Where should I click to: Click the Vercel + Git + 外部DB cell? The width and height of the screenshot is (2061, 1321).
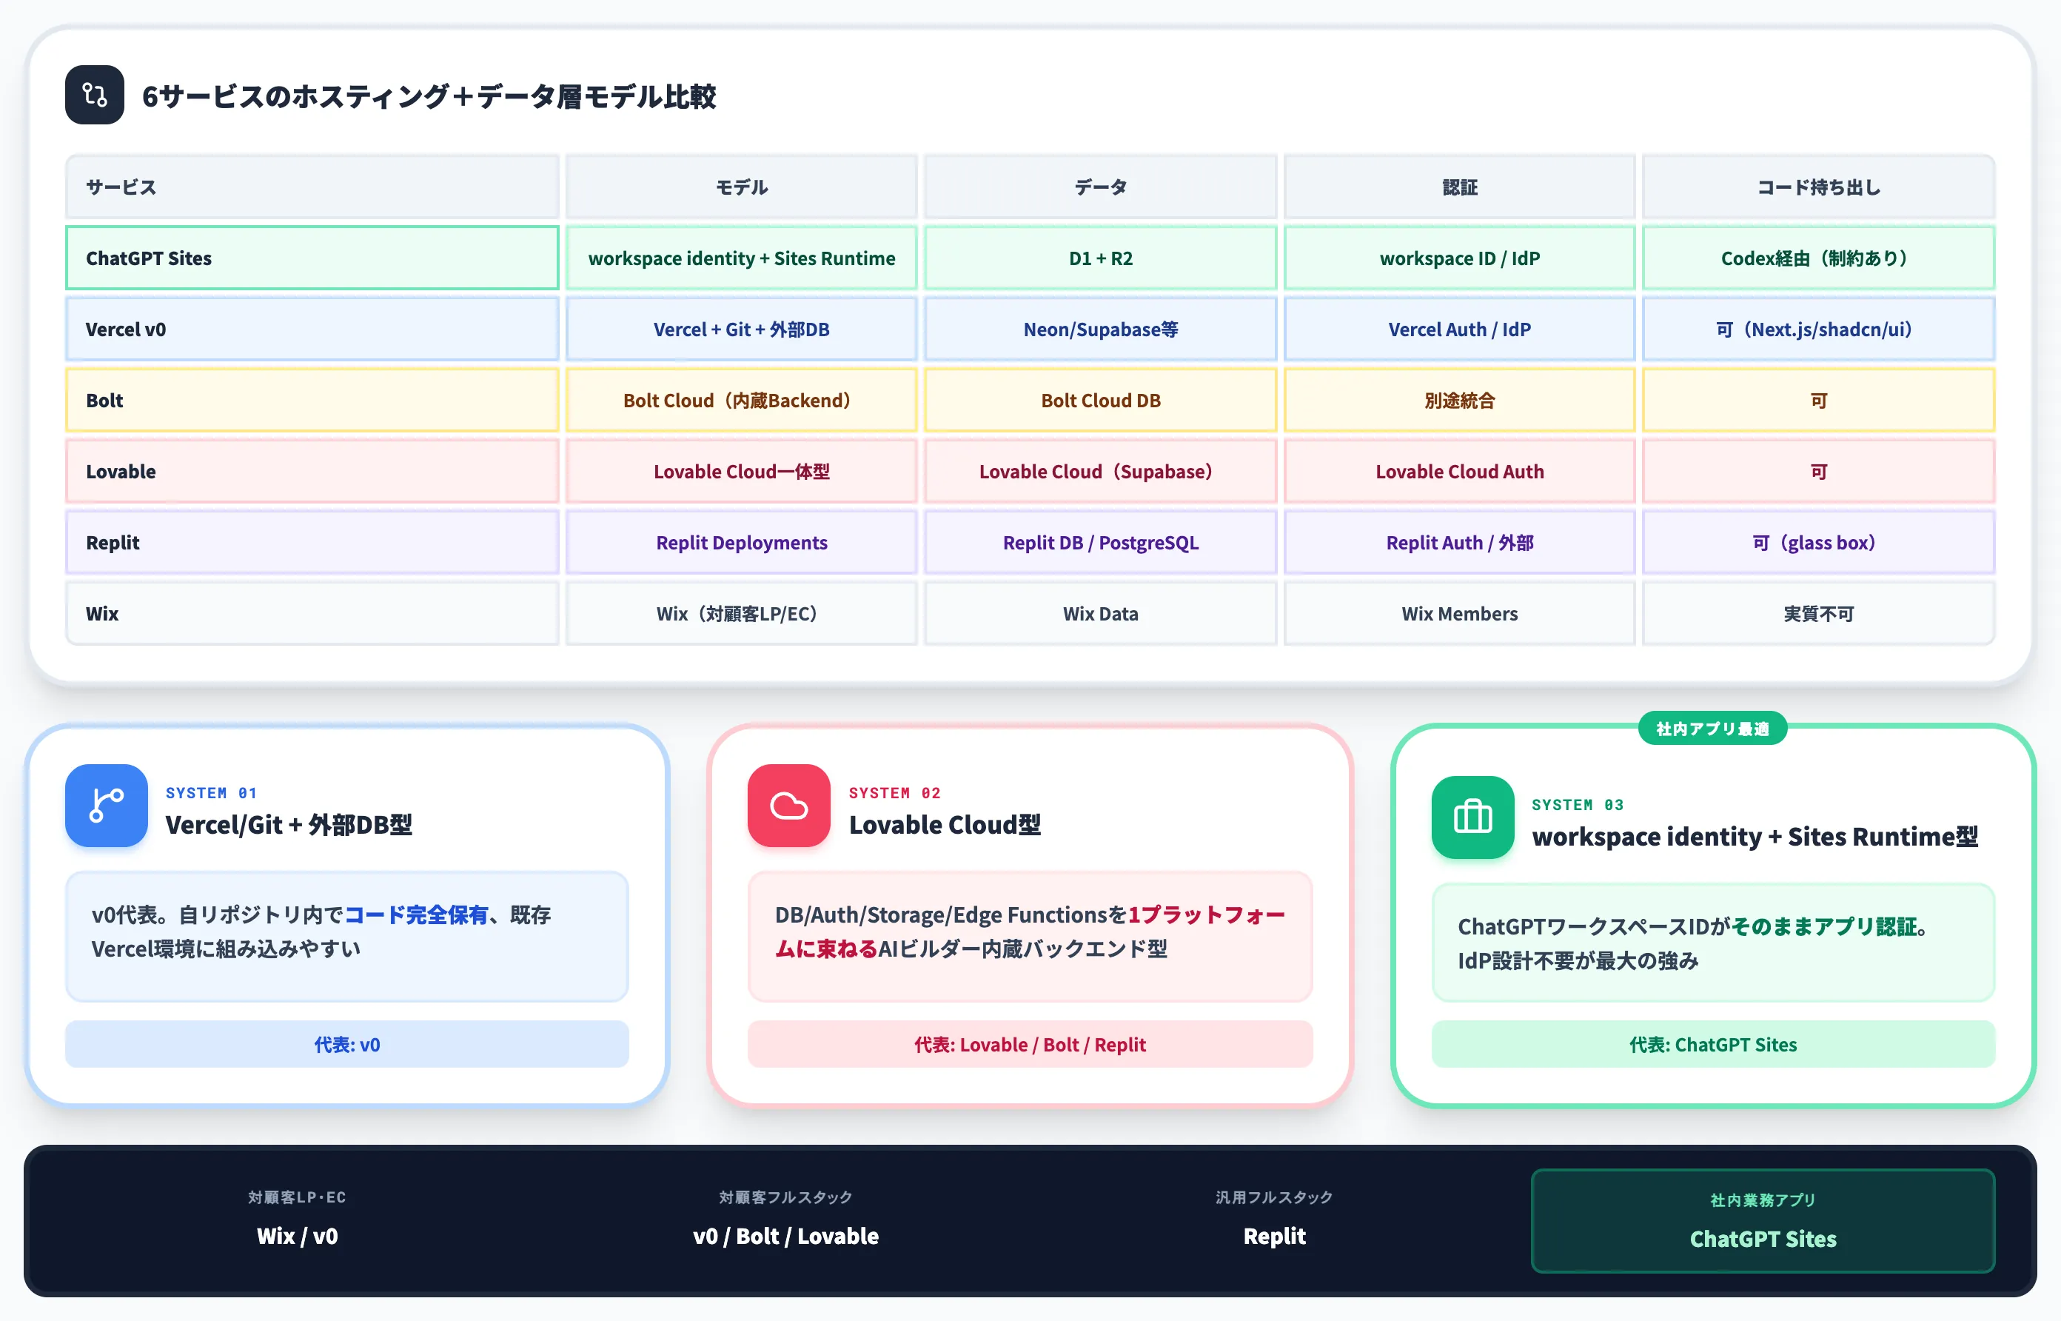[x=742, y=330]
